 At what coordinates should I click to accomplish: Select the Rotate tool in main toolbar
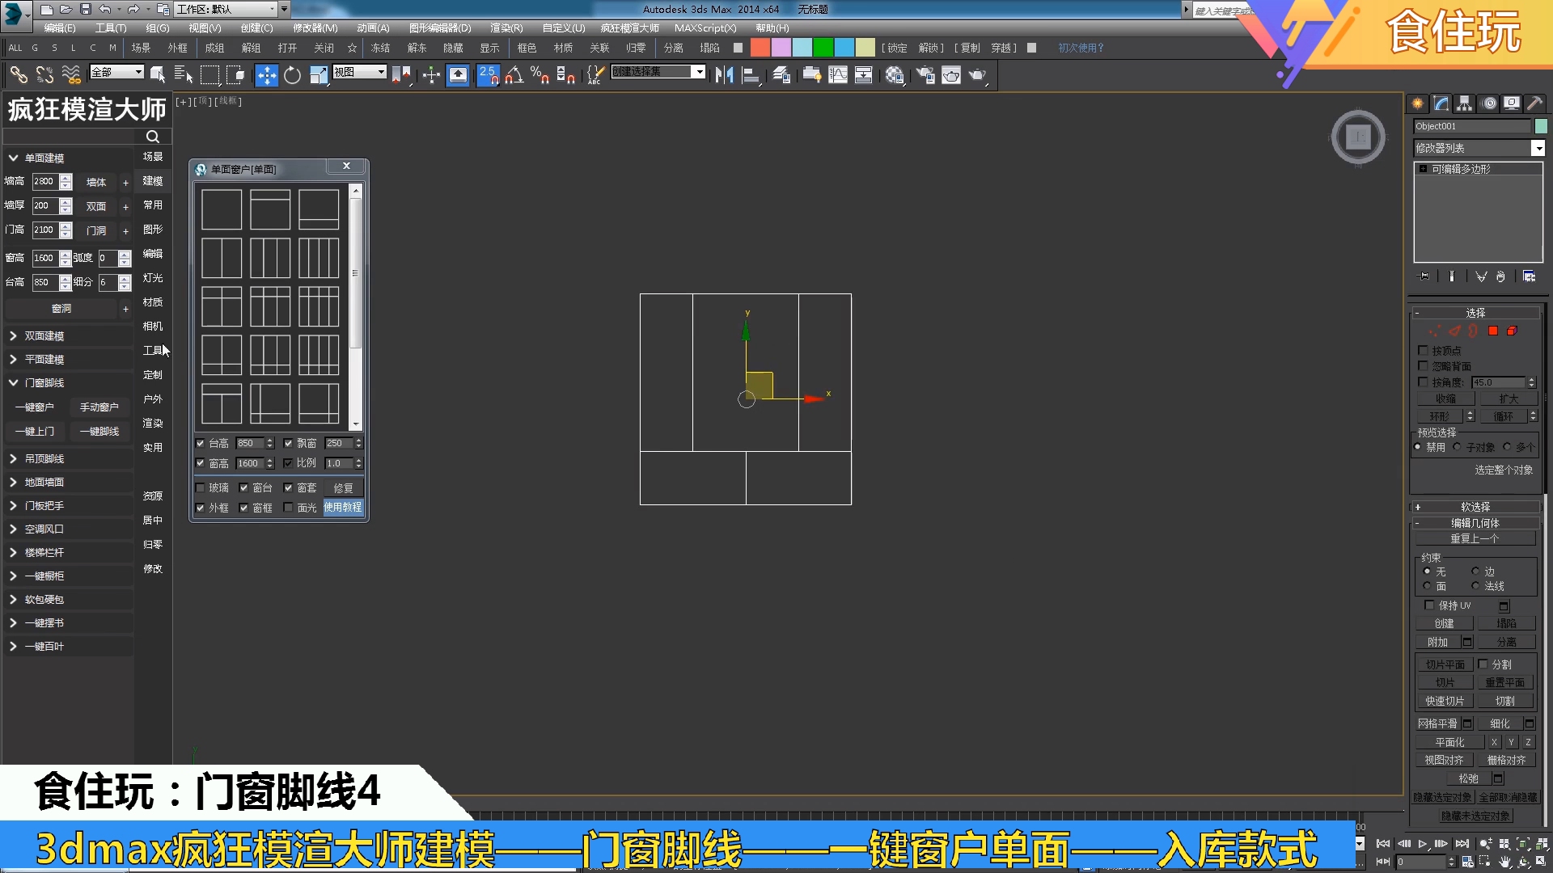292,75
